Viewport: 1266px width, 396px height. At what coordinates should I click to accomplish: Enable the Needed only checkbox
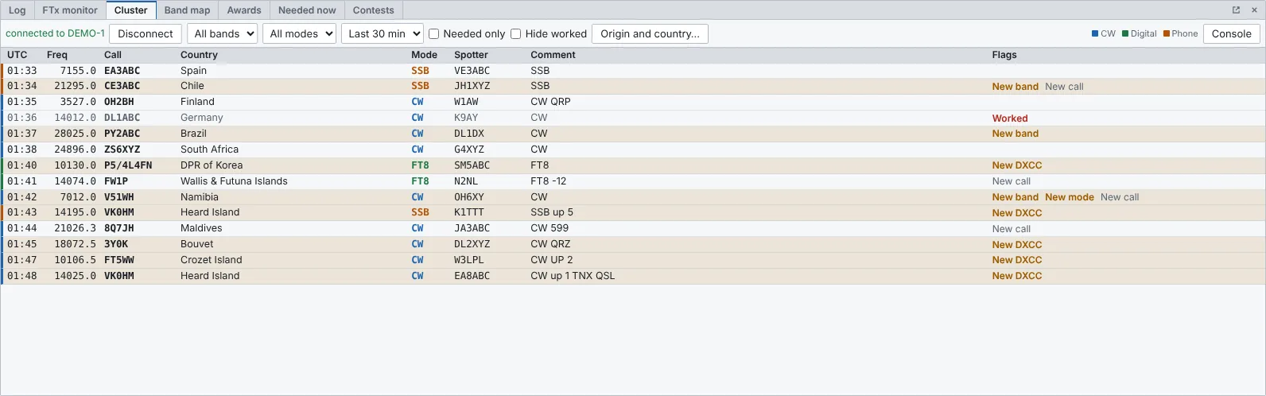433,33
